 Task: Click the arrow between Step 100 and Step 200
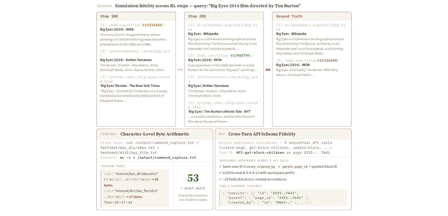pos(180,70)
